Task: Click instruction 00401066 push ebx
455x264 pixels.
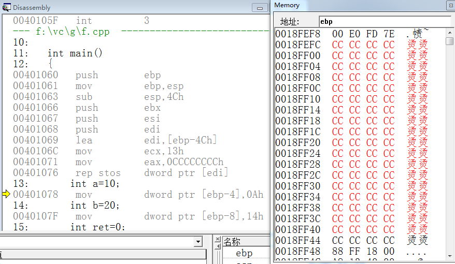Action: [87, 108]
